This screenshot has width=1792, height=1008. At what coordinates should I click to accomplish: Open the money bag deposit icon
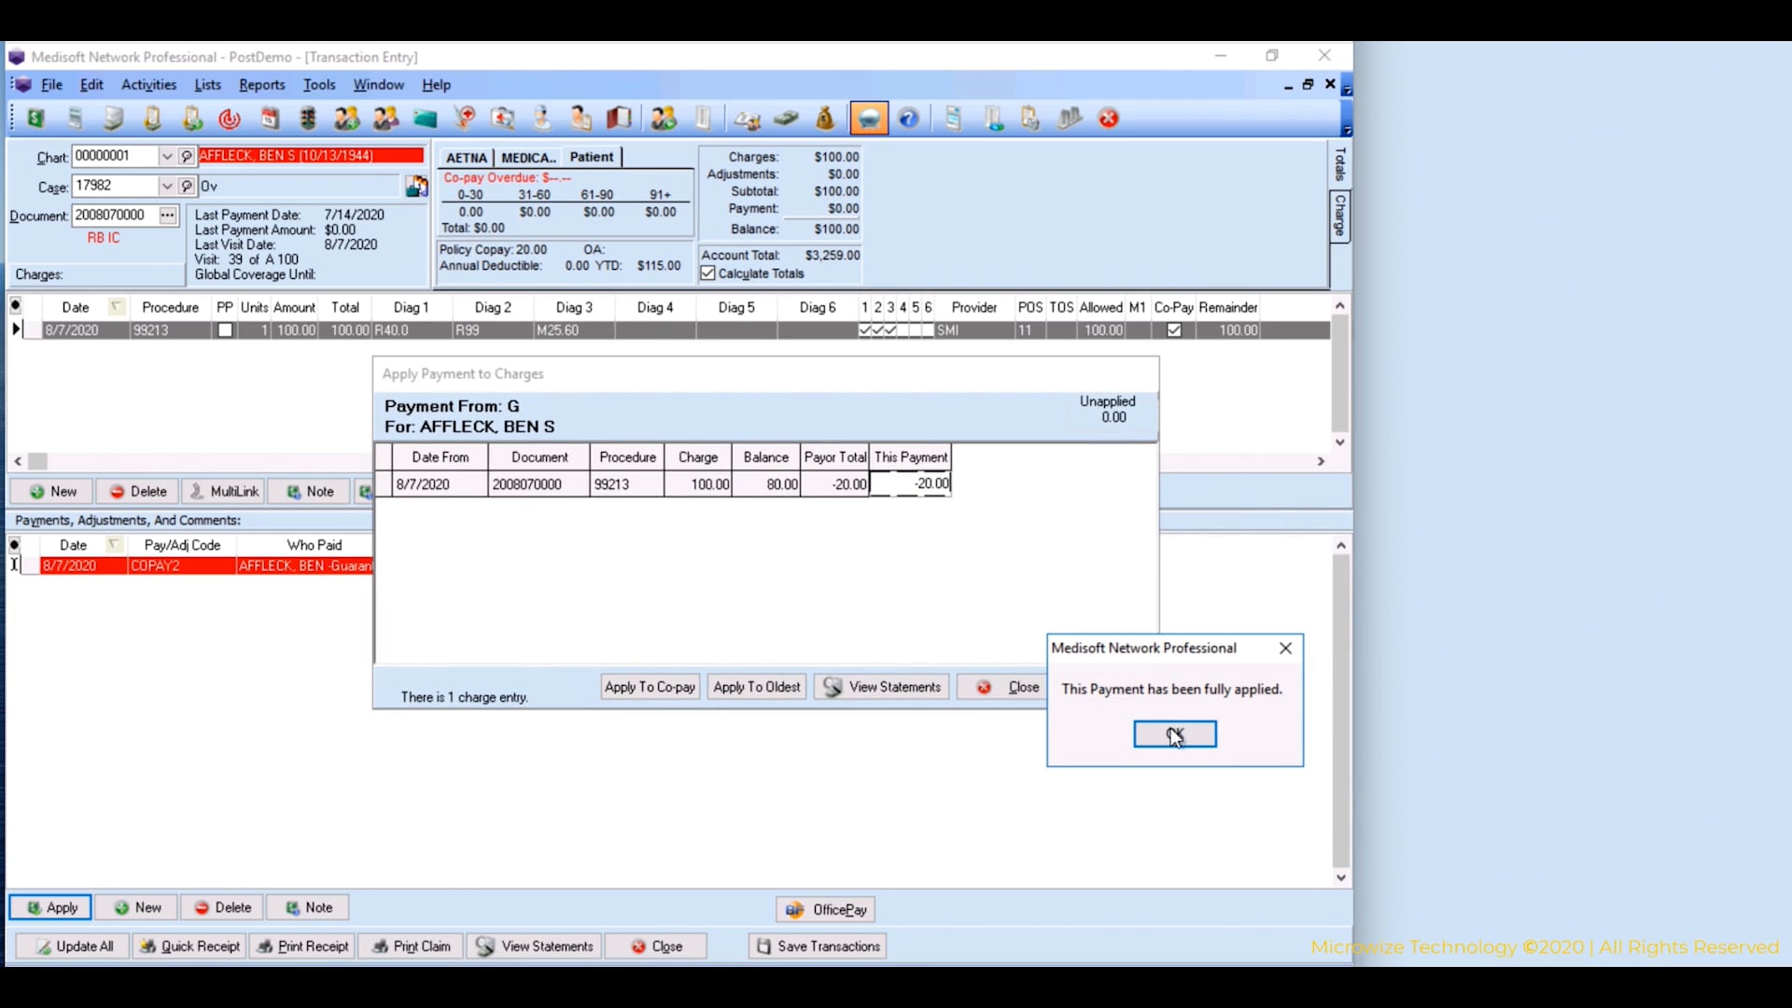[x=825, y=118]
